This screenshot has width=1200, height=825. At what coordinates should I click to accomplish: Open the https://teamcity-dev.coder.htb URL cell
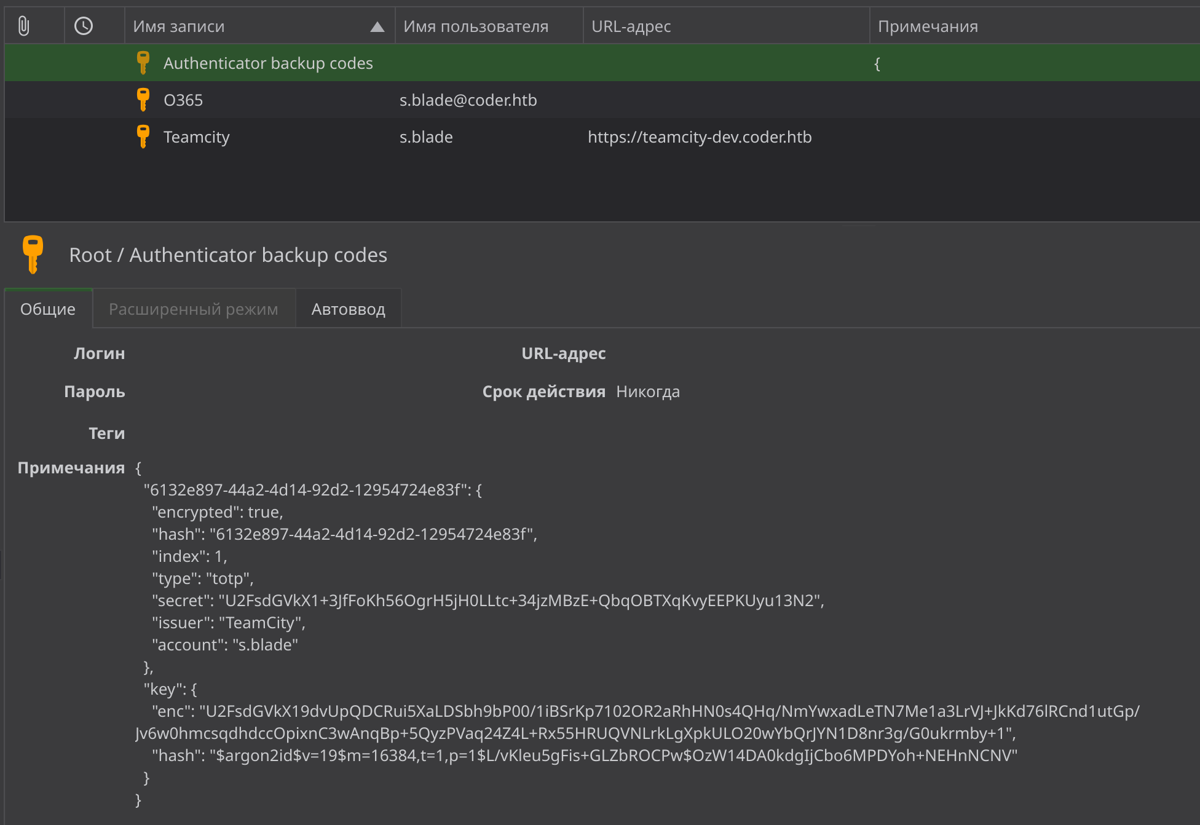(700, 137)
